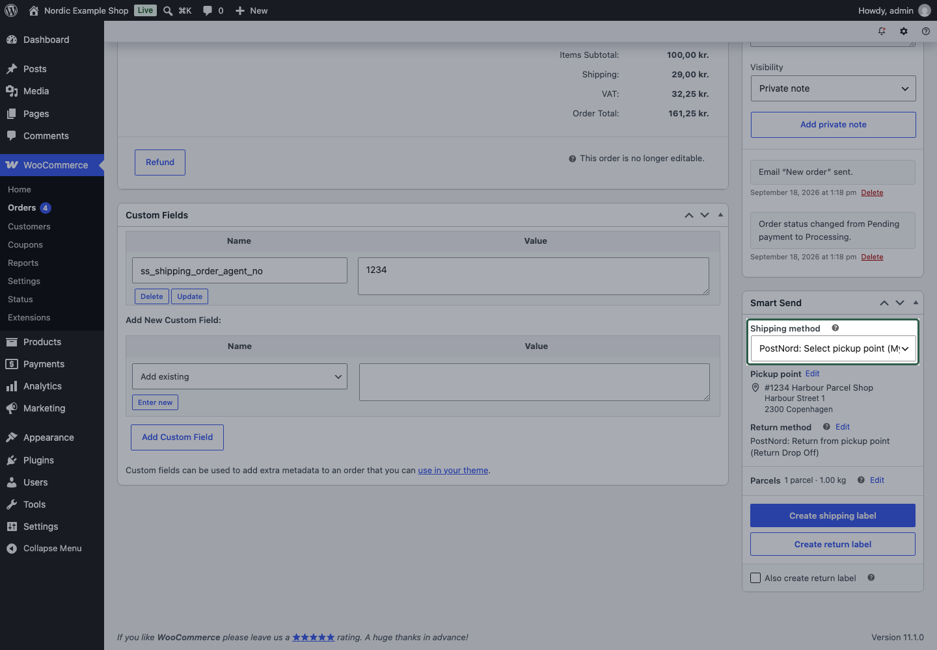Collapse the Smart Send panel

(916, 303)
